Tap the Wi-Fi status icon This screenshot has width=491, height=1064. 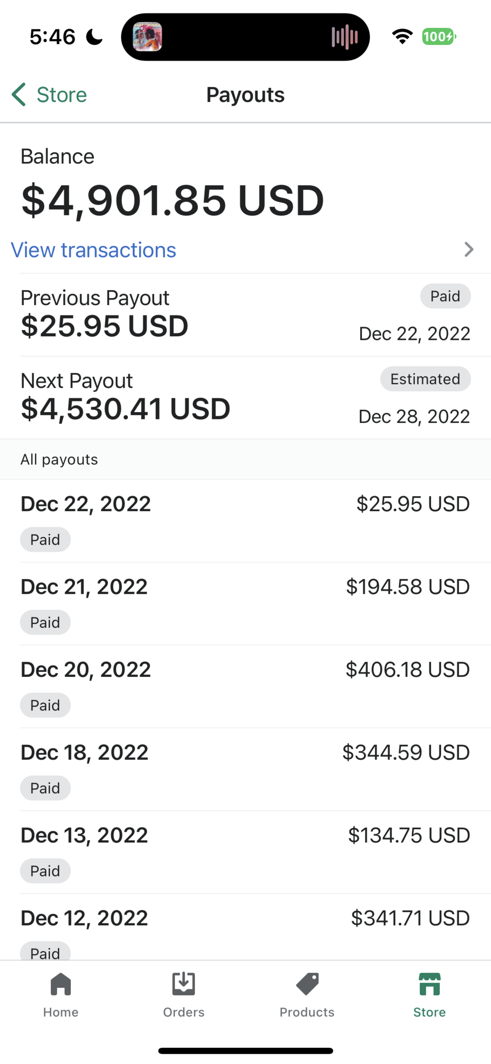pos(402,37)
